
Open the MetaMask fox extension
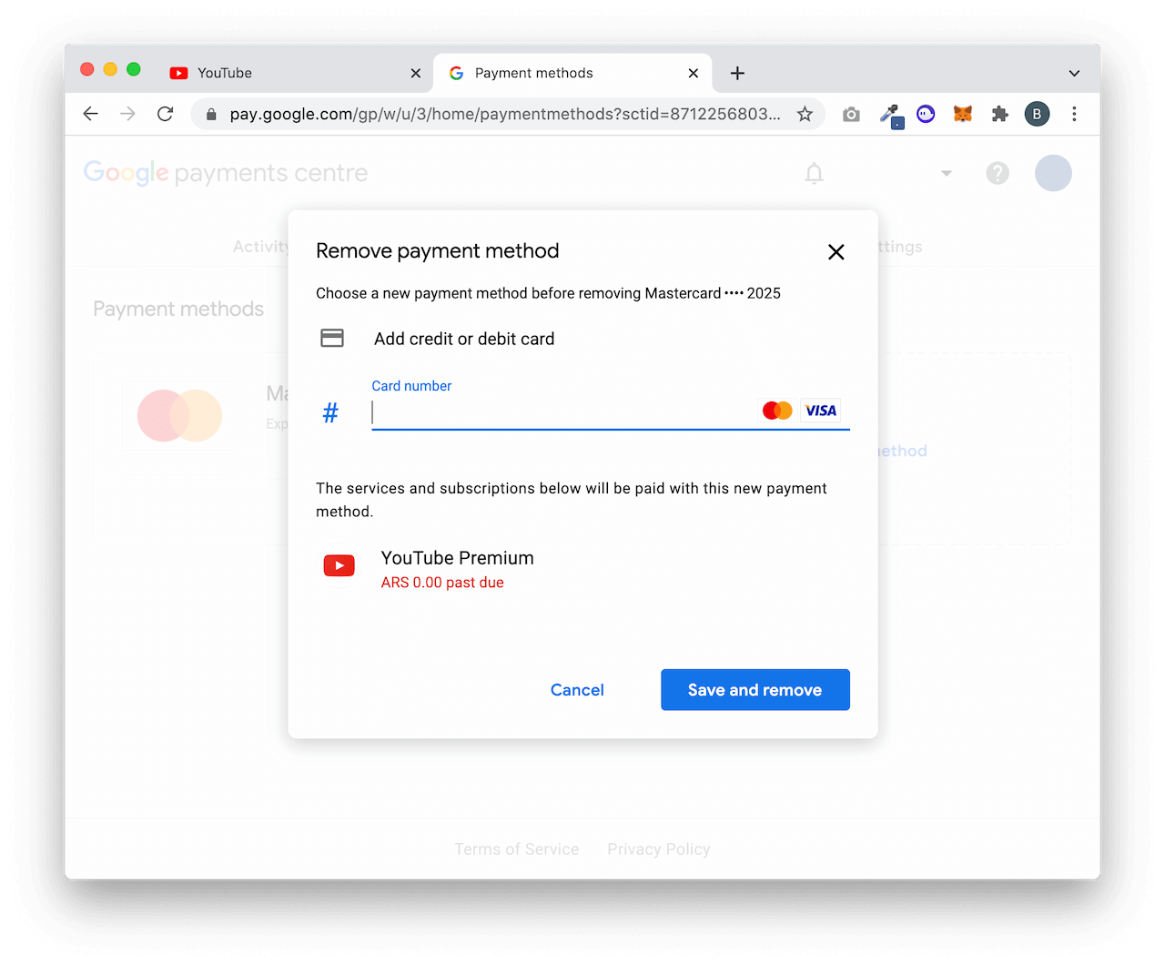pos(963,114)
